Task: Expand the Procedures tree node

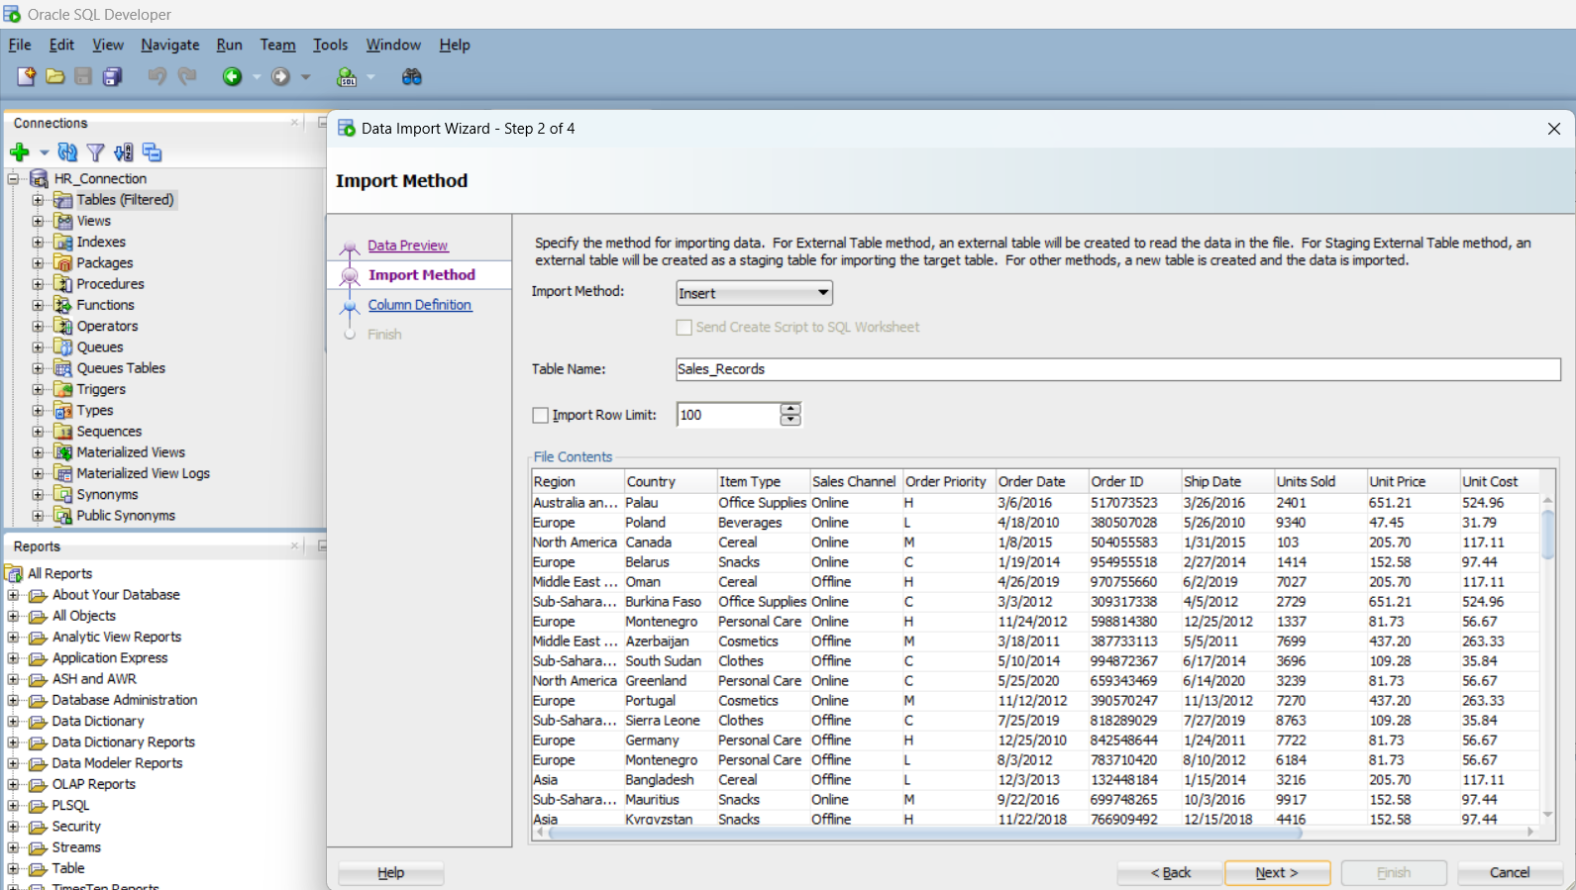Action: pos(38,284)
